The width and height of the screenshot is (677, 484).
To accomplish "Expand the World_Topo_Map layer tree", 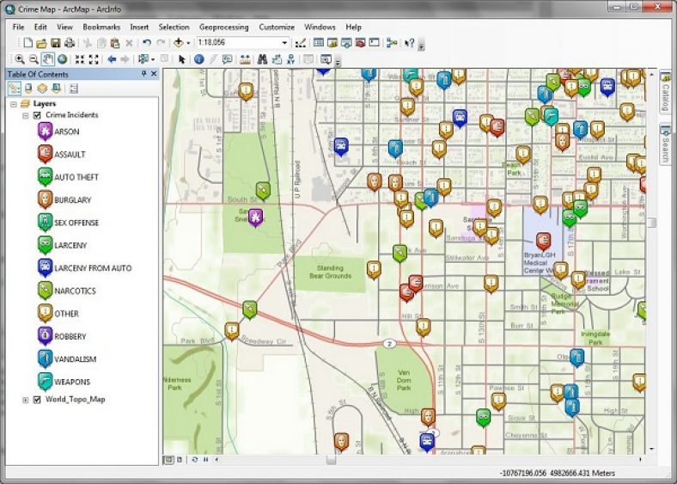I will [26, 400].
